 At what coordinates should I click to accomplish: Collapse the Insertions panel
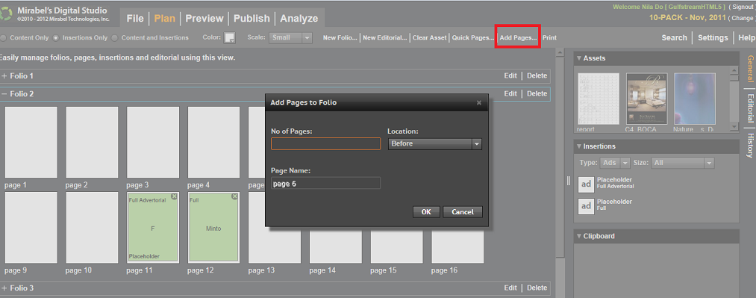[579, 146]
